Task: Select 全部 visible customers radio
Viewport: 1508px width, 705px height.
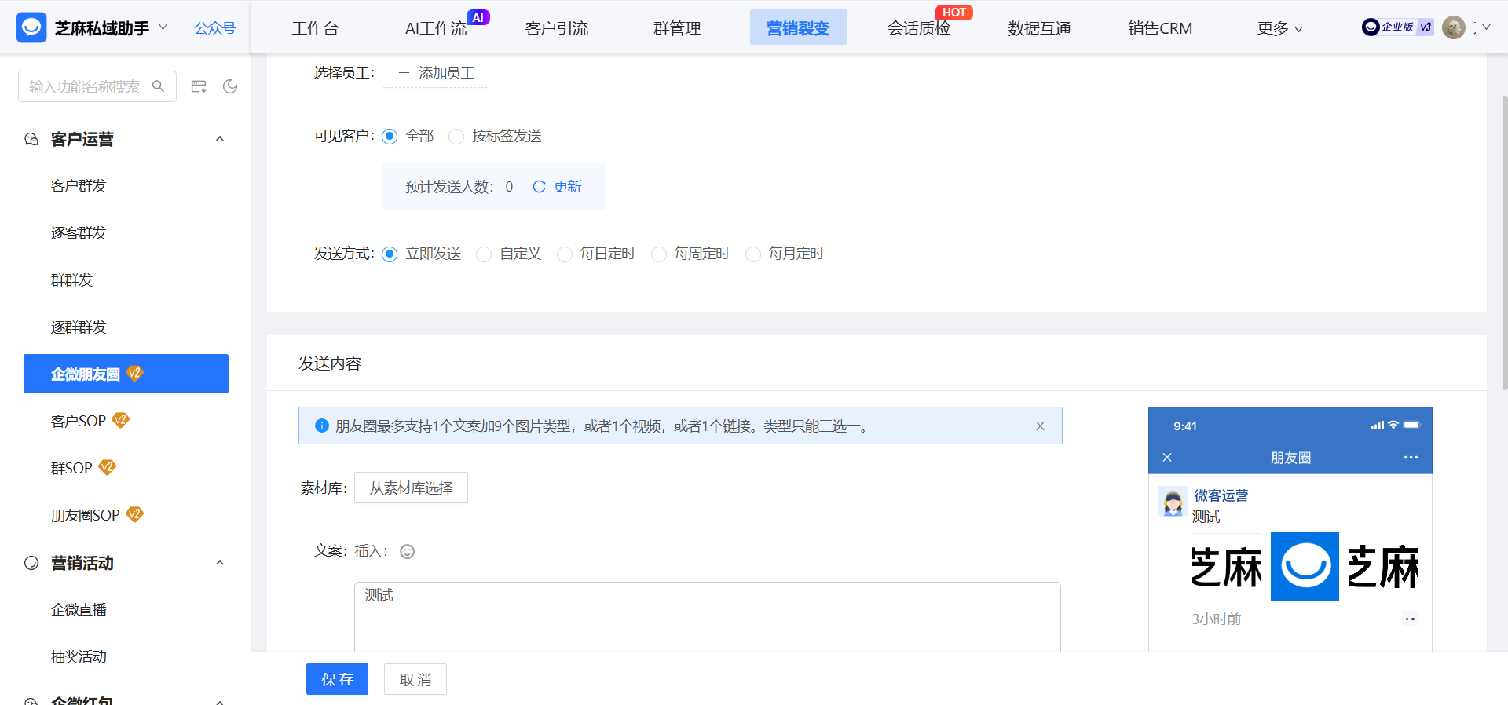Action: (x=390, y=136)
